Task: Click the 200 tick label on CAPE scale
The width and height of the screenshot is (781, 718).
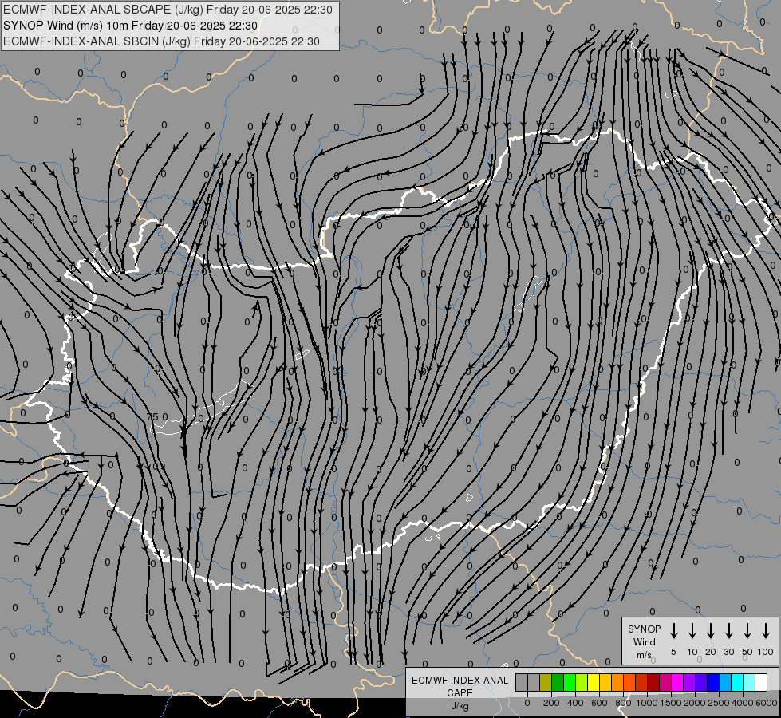Action: tap(551, 703)
